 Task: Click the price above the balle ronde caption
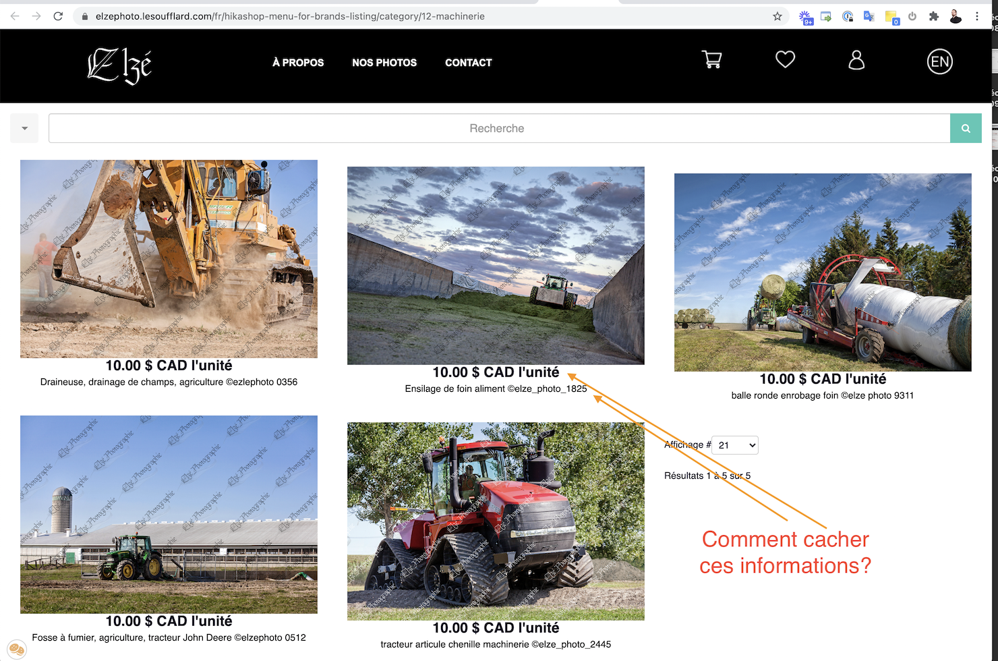[823, 379]
